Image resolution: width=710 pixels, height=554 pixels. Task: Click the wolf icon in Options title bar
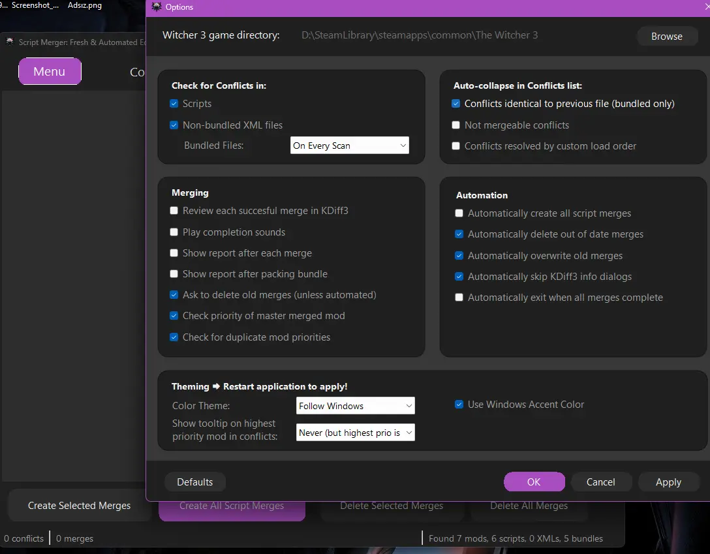(x=156, y=7)
